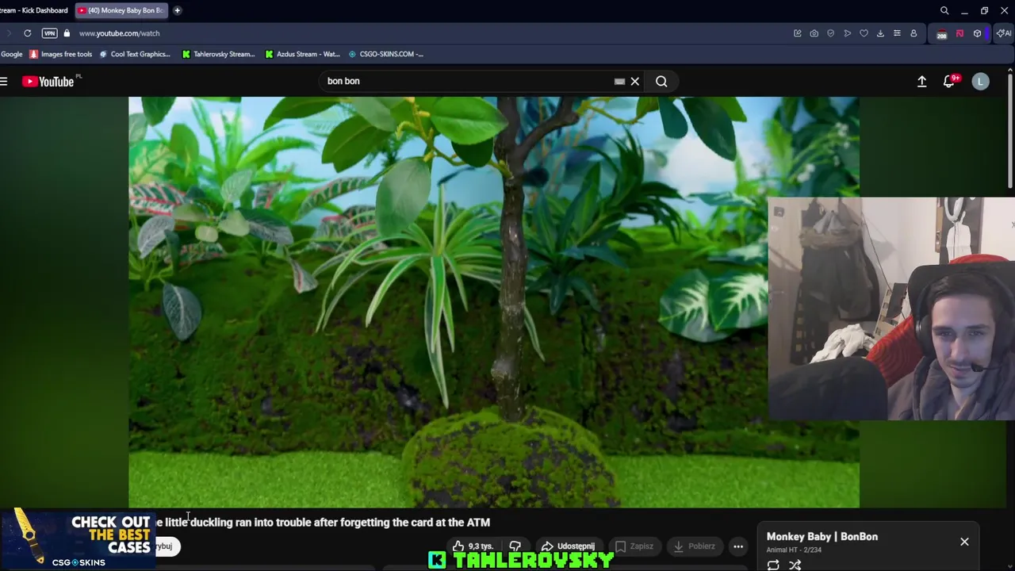Click the Animal HT - 2/234 text
Viewport: 1015px width, 571px height.
(x=794, y=550)
